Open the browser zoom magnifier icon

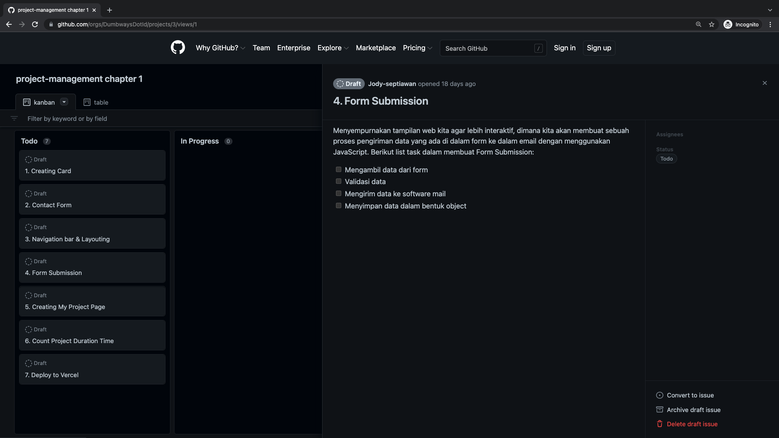(x=699, y=24)
